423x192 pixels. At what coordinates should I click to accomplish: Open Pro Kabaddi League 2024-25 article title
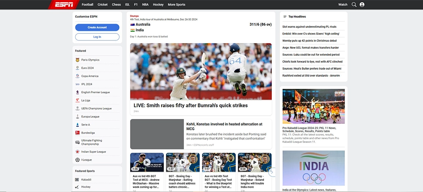(x=309, y=129)
